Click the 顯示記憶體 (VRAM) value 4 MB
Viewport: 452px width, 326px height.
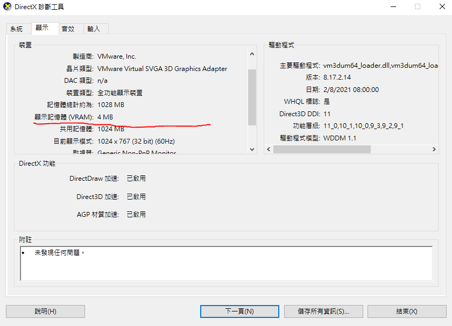[x=105, y=117]
